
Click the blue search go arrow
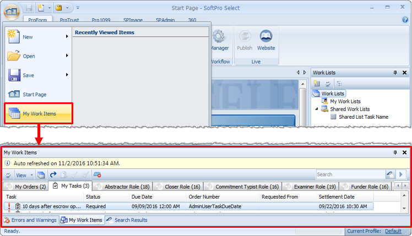pos(401,174)
